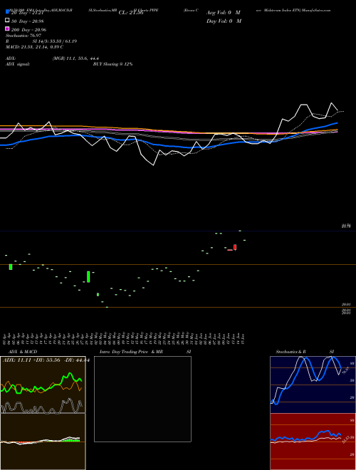Click the red candlestick near the right end
The image size is (356, 470).
[x=235, y=247]
